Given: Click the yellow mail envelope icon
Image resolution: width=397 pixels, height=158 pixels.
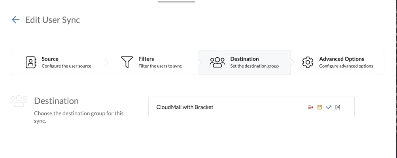Looking at the screenshot, I should click(320, 107).
